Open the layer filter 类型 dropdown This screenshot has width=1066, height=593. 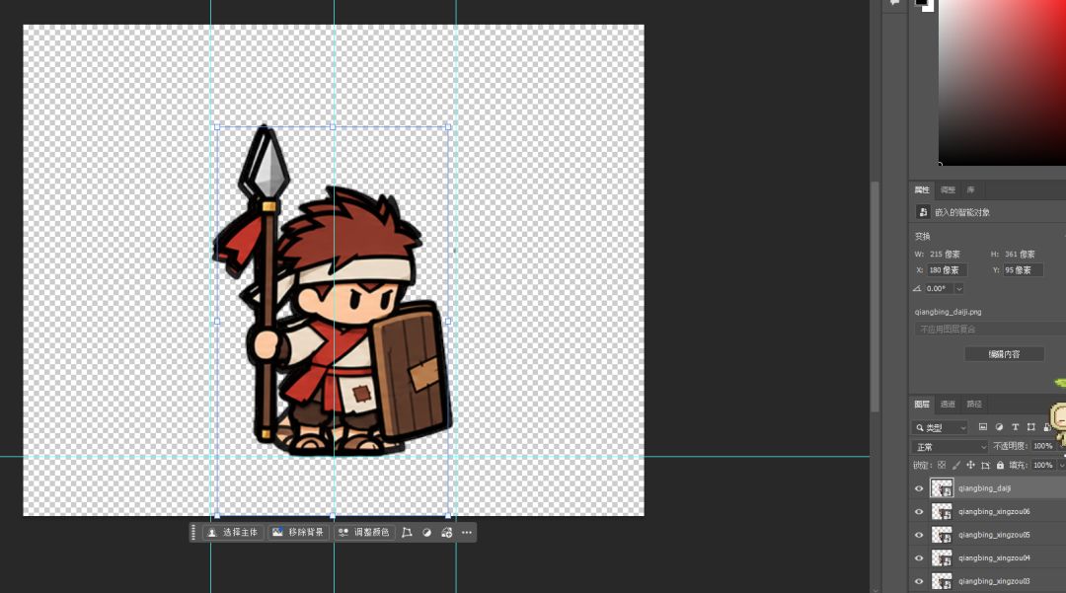tap(940, 427)
